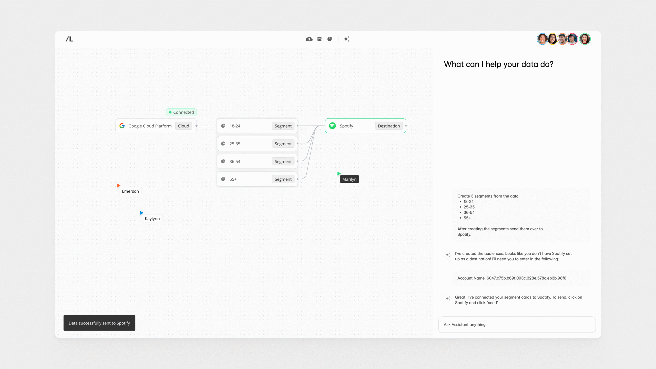Viewport: 656px width, 369px height.
Task: Select the pie chart segment icon in the toolbar
Action: (330, 39)
